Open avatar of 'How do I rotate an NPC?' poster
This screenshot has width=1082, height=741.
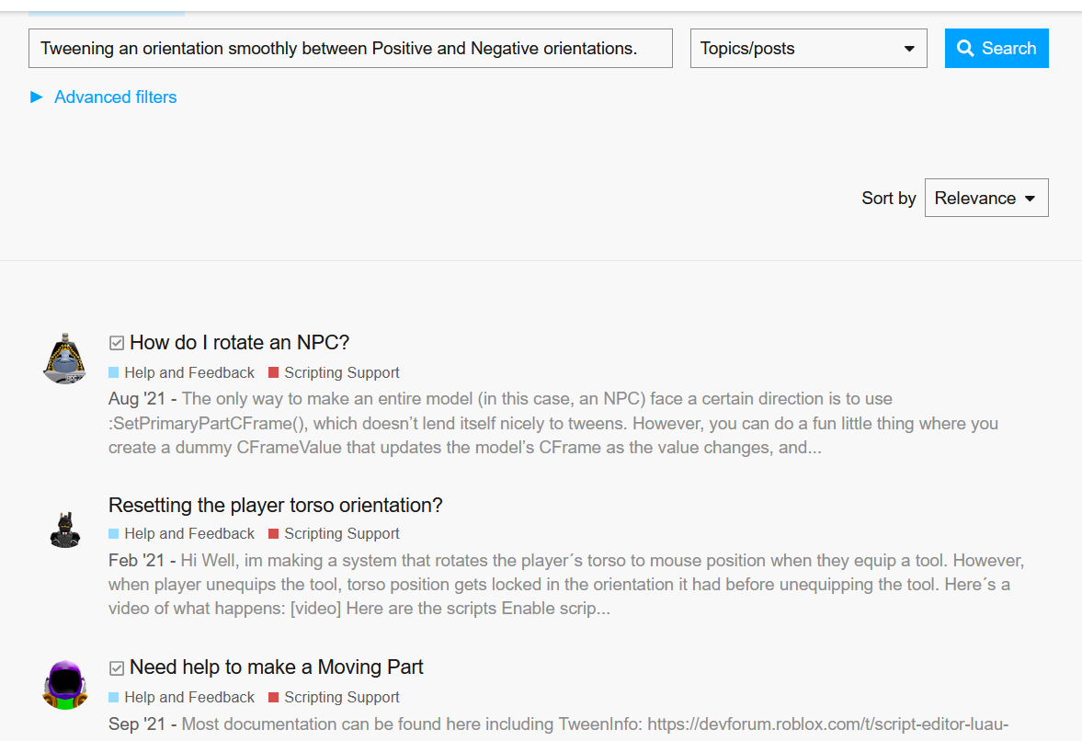click(65, 358)
